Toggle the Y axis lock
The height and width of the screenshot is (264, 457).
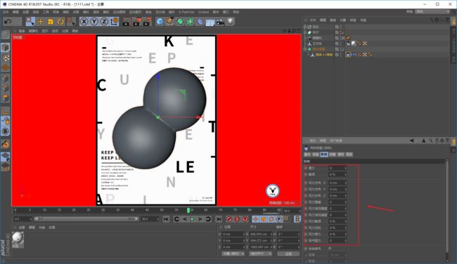pyautogui.click(x=94, y=22)
